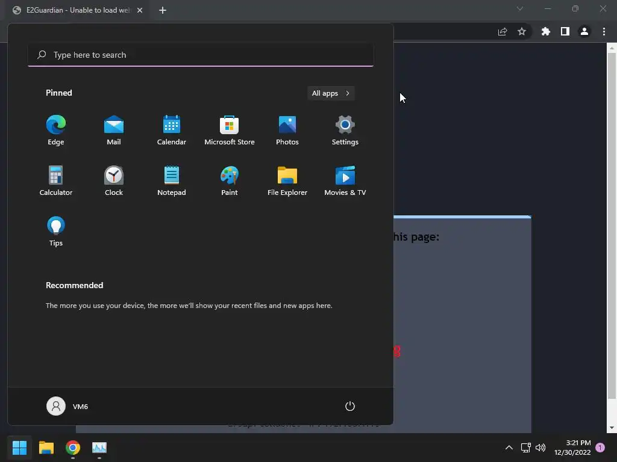Click the scrollbar up arrow
This screenshot has height=462, width=617.
pos(612,48)
